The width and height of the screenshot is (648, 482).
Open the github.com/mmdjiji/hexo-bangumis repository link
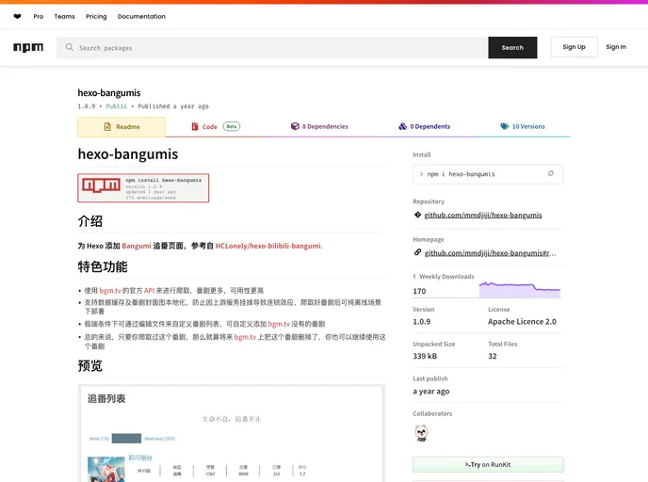482,215
